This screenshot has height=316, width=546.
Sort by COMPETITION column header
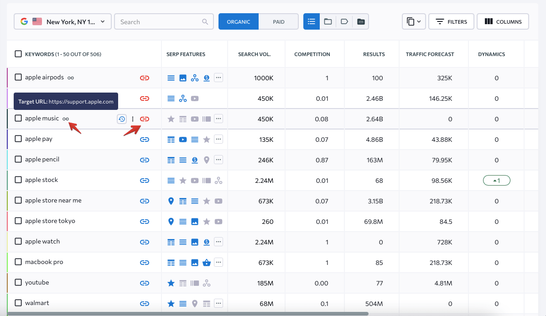pyautogui.click(x=312, y=54)
